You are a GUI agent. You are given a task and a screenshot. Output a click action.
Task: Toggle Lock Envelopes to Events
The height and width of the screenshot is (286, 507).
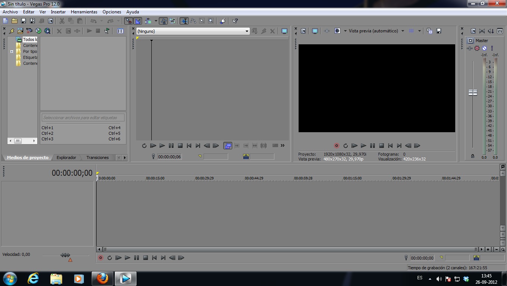point(163,21)
